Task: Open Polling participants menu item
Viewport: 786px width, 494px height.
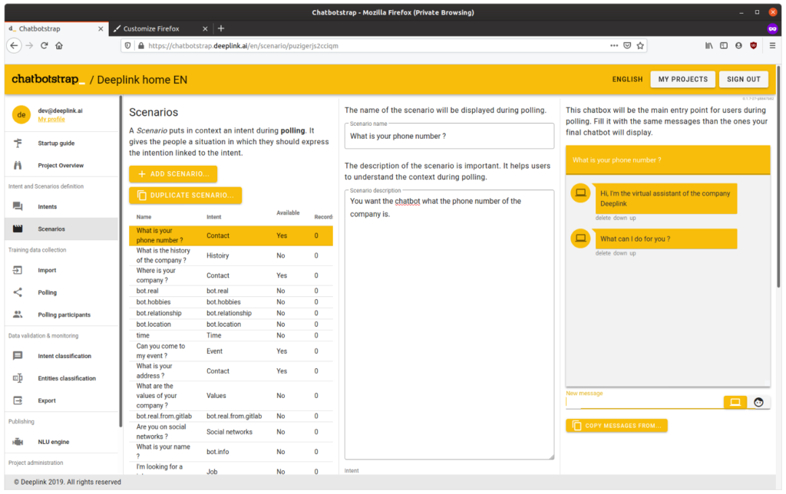Action: (x=61, y=315)
